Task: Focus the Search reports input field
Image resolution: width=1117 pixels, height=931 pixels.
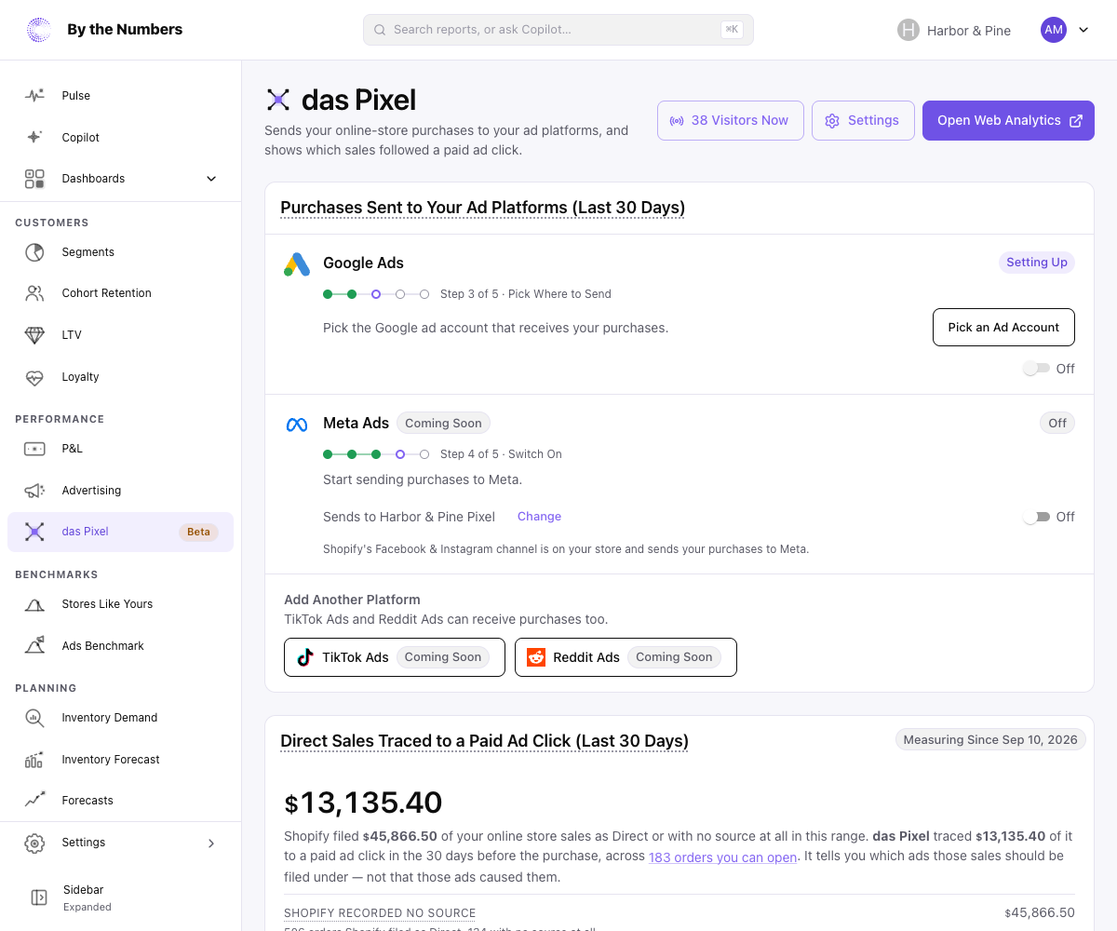Action: pyautogui.click(x=558, y=30)
